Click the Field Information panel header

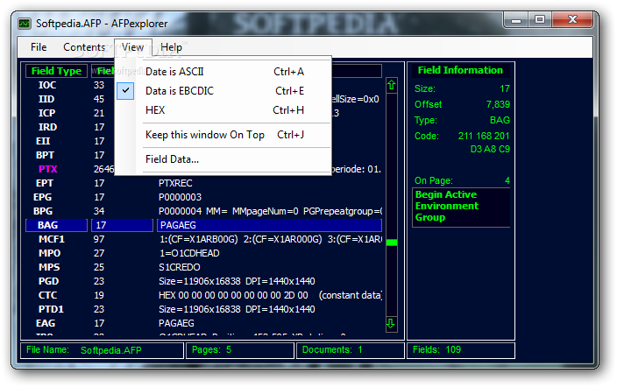point(460,70)
